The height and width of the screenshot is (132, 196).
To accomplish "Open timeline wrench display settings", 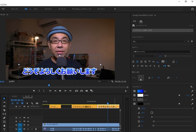I will coord(32,103).
